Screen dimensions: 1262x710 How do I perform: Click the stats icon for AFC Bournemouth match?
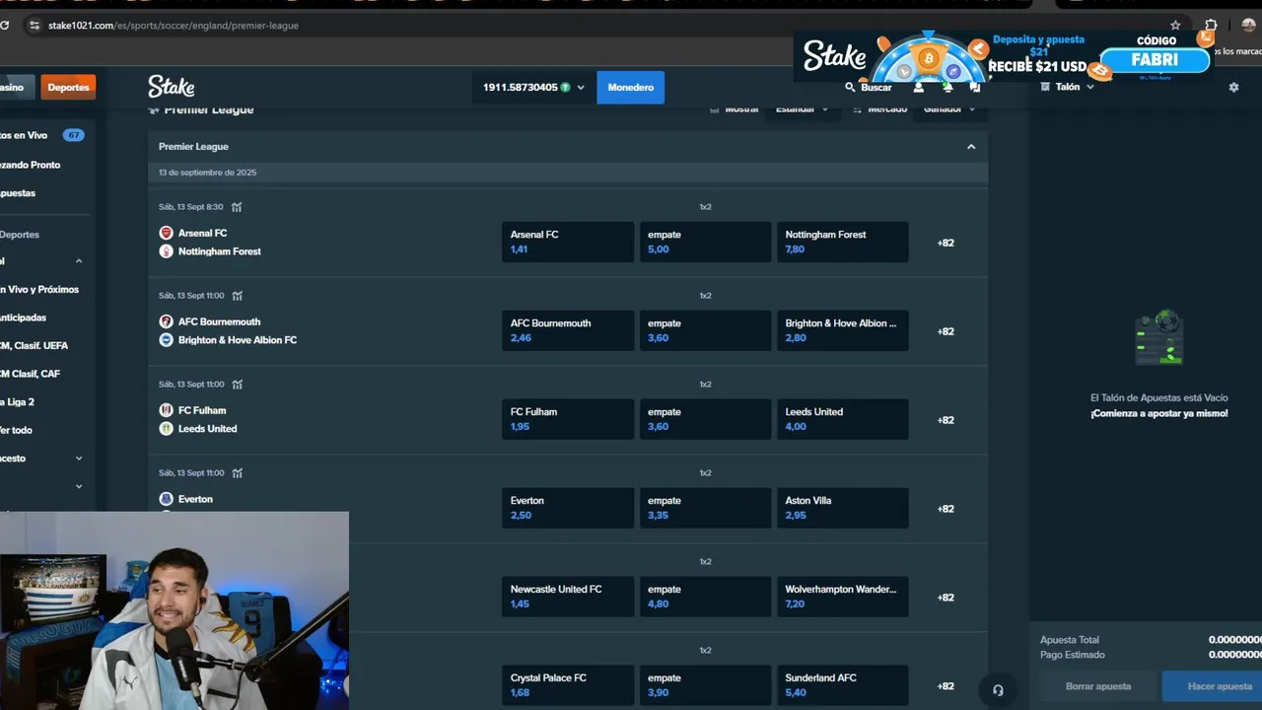point(237,296)
